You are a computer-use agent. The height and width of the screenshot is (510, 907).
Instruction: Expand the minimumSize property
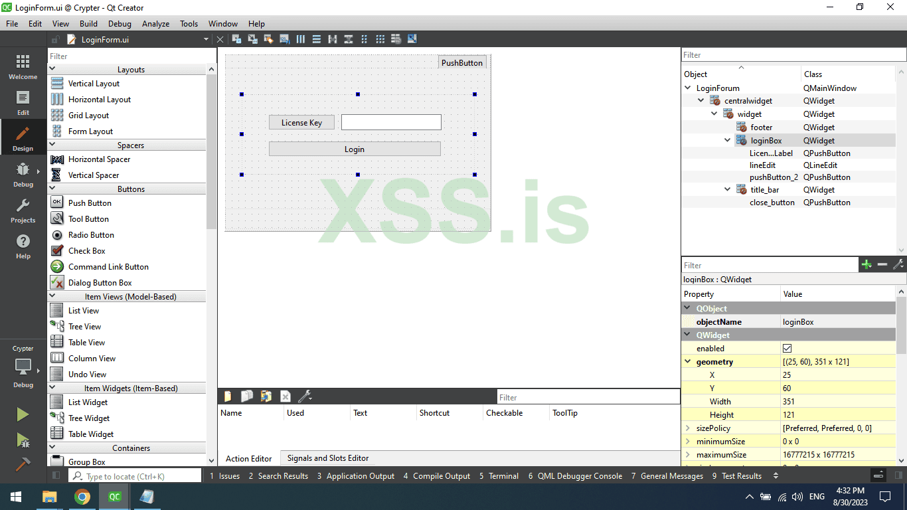pyautogui.click(x=688, y=442)
